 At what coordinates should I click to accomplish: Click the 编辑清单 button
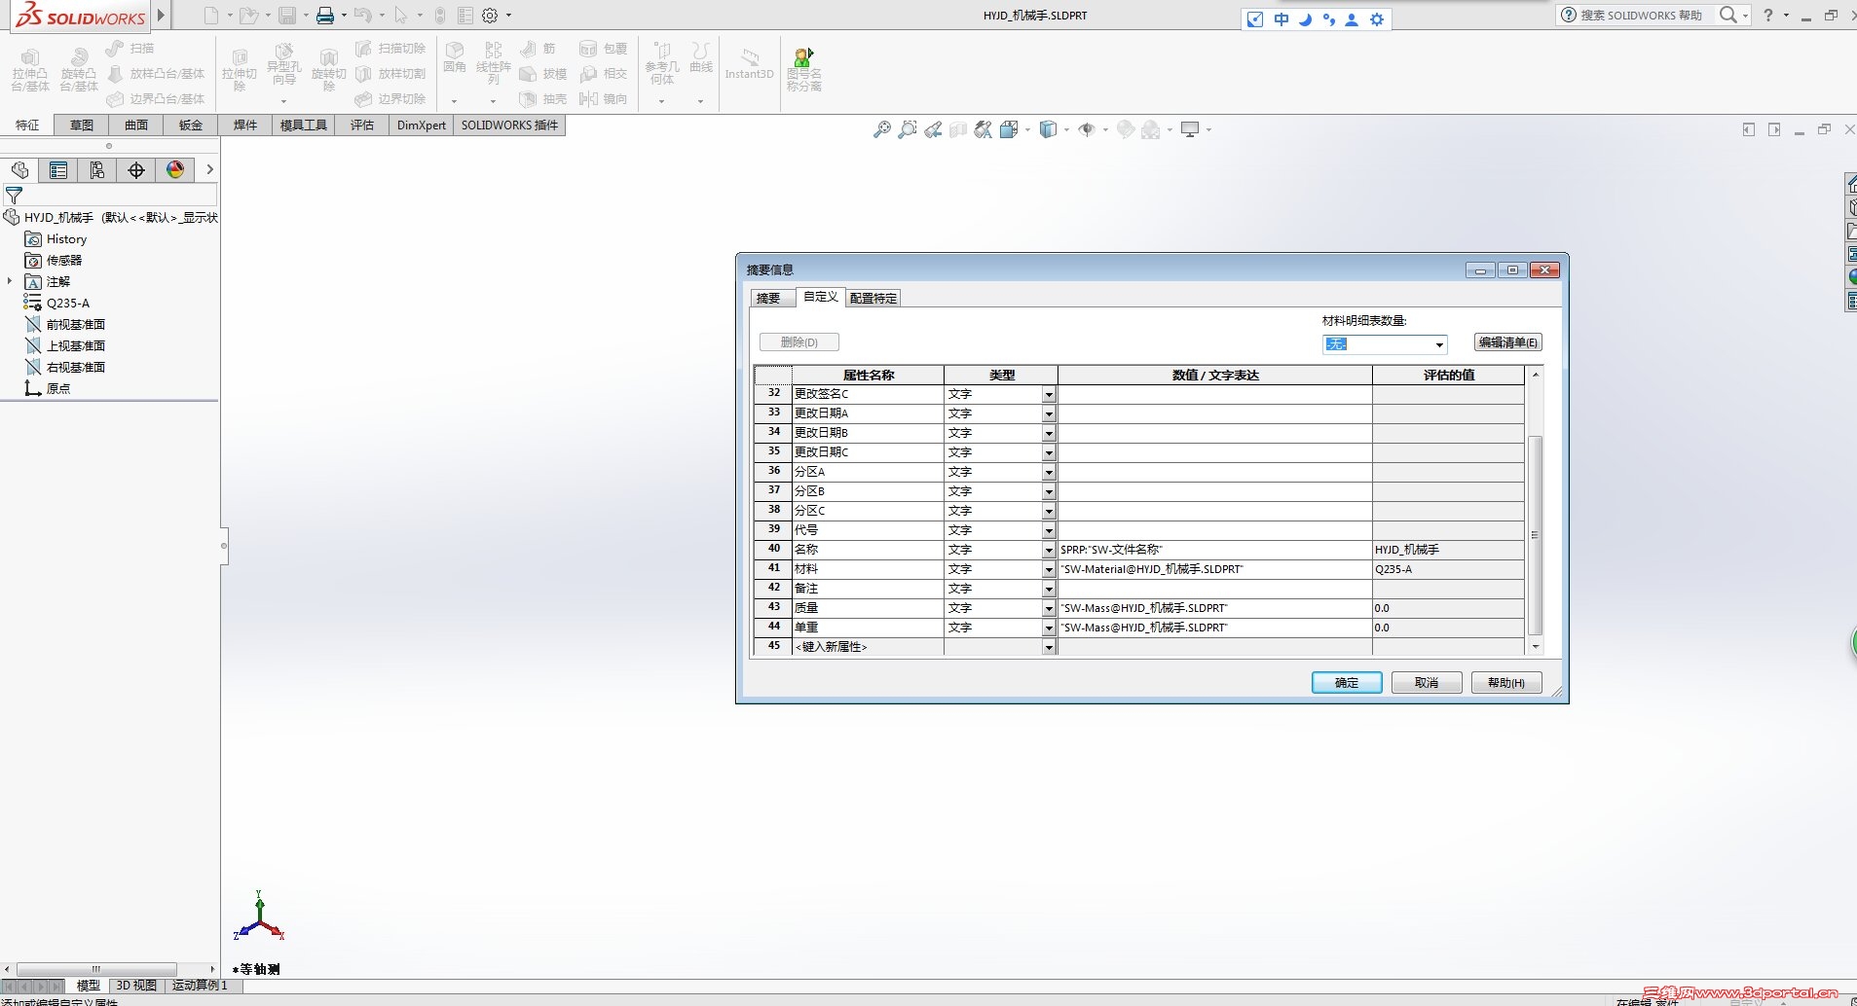(1508, 342)
